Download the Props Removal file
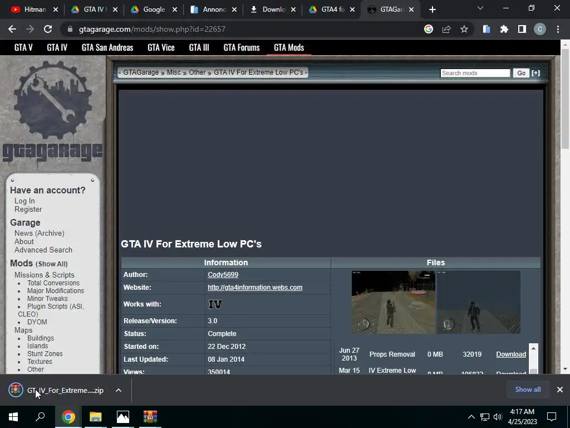This screenshot has width=570, height=428. (511, 354)
